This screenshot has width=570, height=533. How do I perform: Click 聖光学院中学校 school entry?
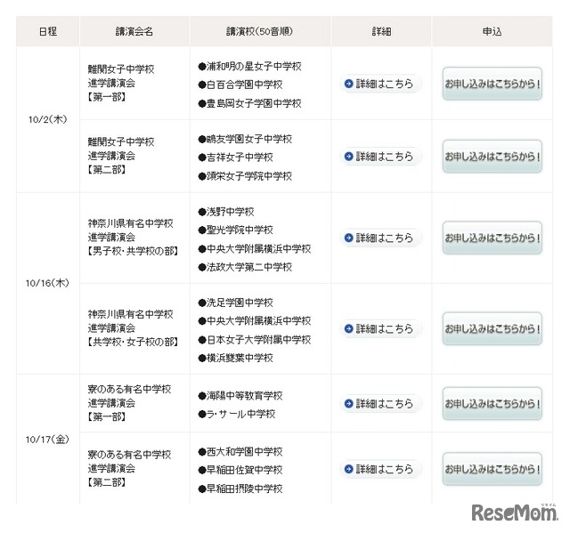click(235, 230)
